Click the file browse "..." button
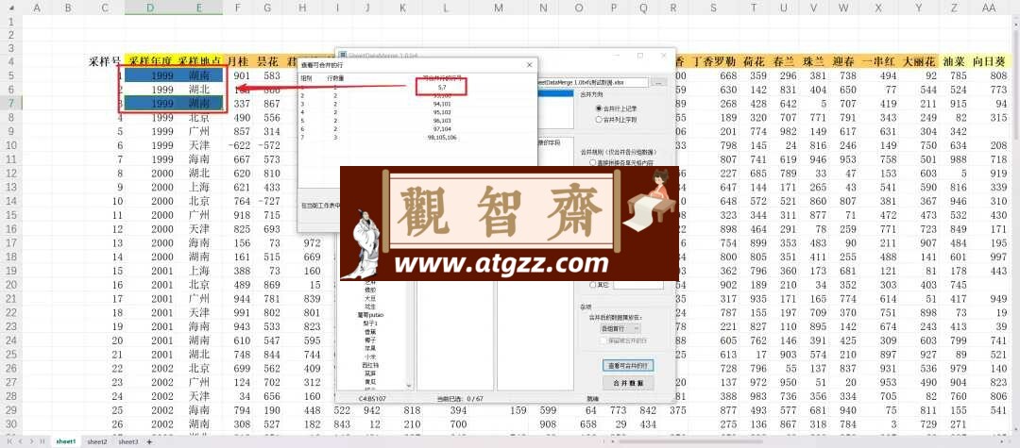The width and height of the screenshot is (1020, 448). [x=659, y=83]
